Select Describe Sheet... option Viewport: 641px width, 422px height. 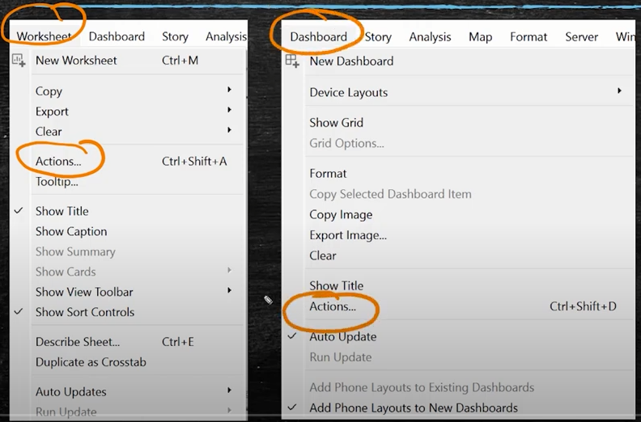pyautogui.click(x=78, y=342)
